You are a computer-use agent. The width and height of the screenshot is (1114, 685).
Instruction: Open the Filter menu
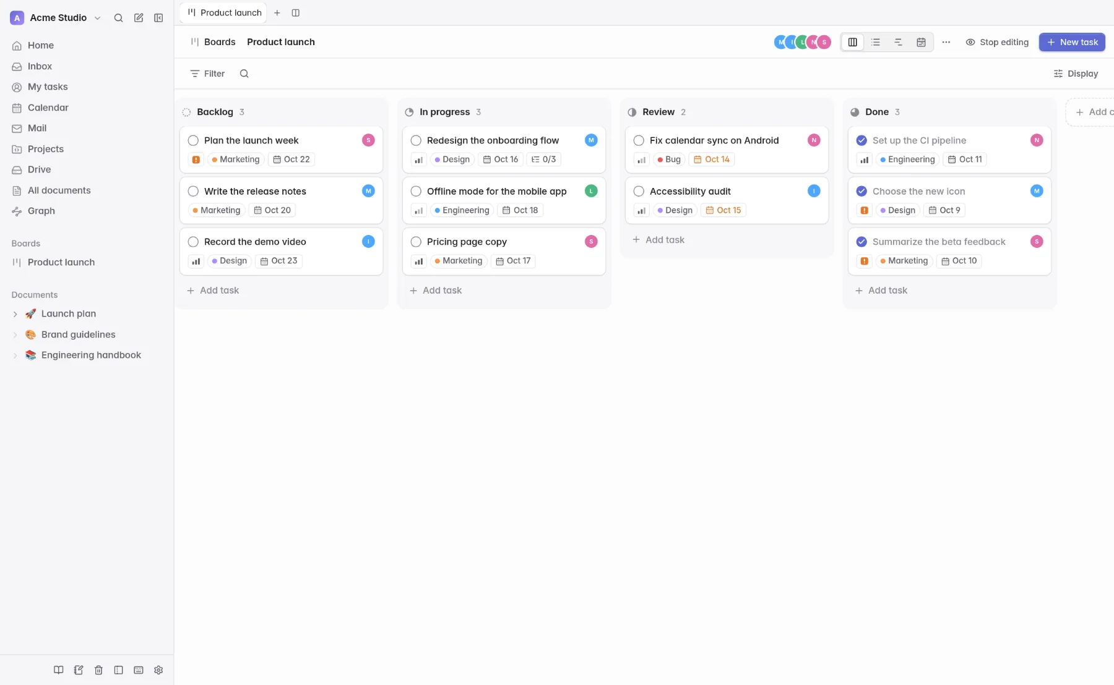[207, 74]
